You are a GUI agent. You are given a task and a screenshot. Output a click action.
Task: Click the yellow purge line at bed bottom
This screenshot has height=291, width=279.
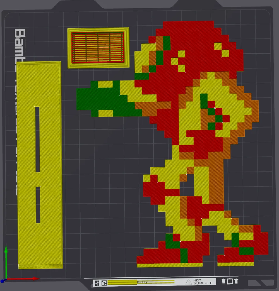point(141,282)
